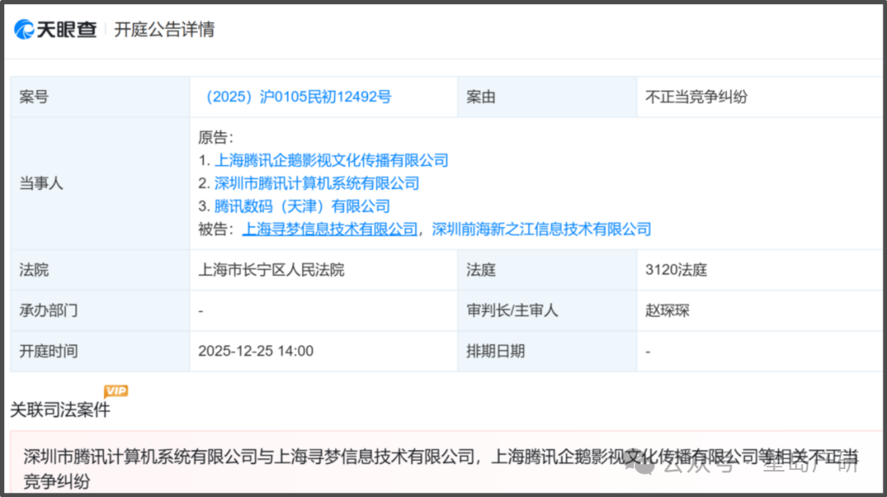Click the 关联司法案件 section heading
The width and height of the screenshot is (887, 497).
(x=59, y=409)
